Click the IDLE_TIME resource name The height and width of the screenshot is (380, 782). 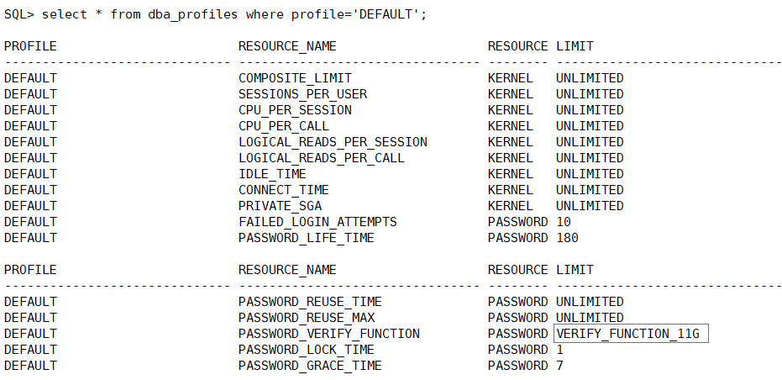272,174
